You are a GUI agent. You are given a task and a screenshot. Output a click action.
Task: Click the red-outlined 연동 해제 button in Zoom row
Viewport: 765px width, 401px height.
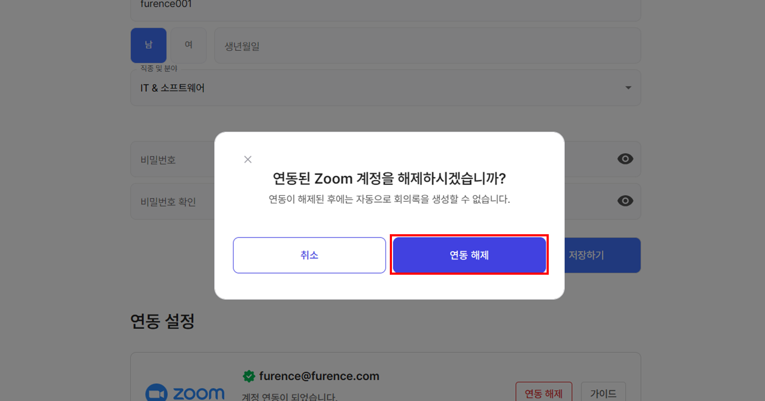click(543, 393)
